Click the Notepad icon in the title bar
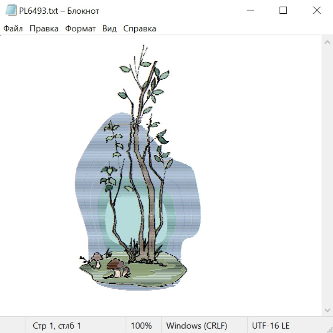Image resolution: width=333 pixels, height=333 pixels. pos(11,10)
